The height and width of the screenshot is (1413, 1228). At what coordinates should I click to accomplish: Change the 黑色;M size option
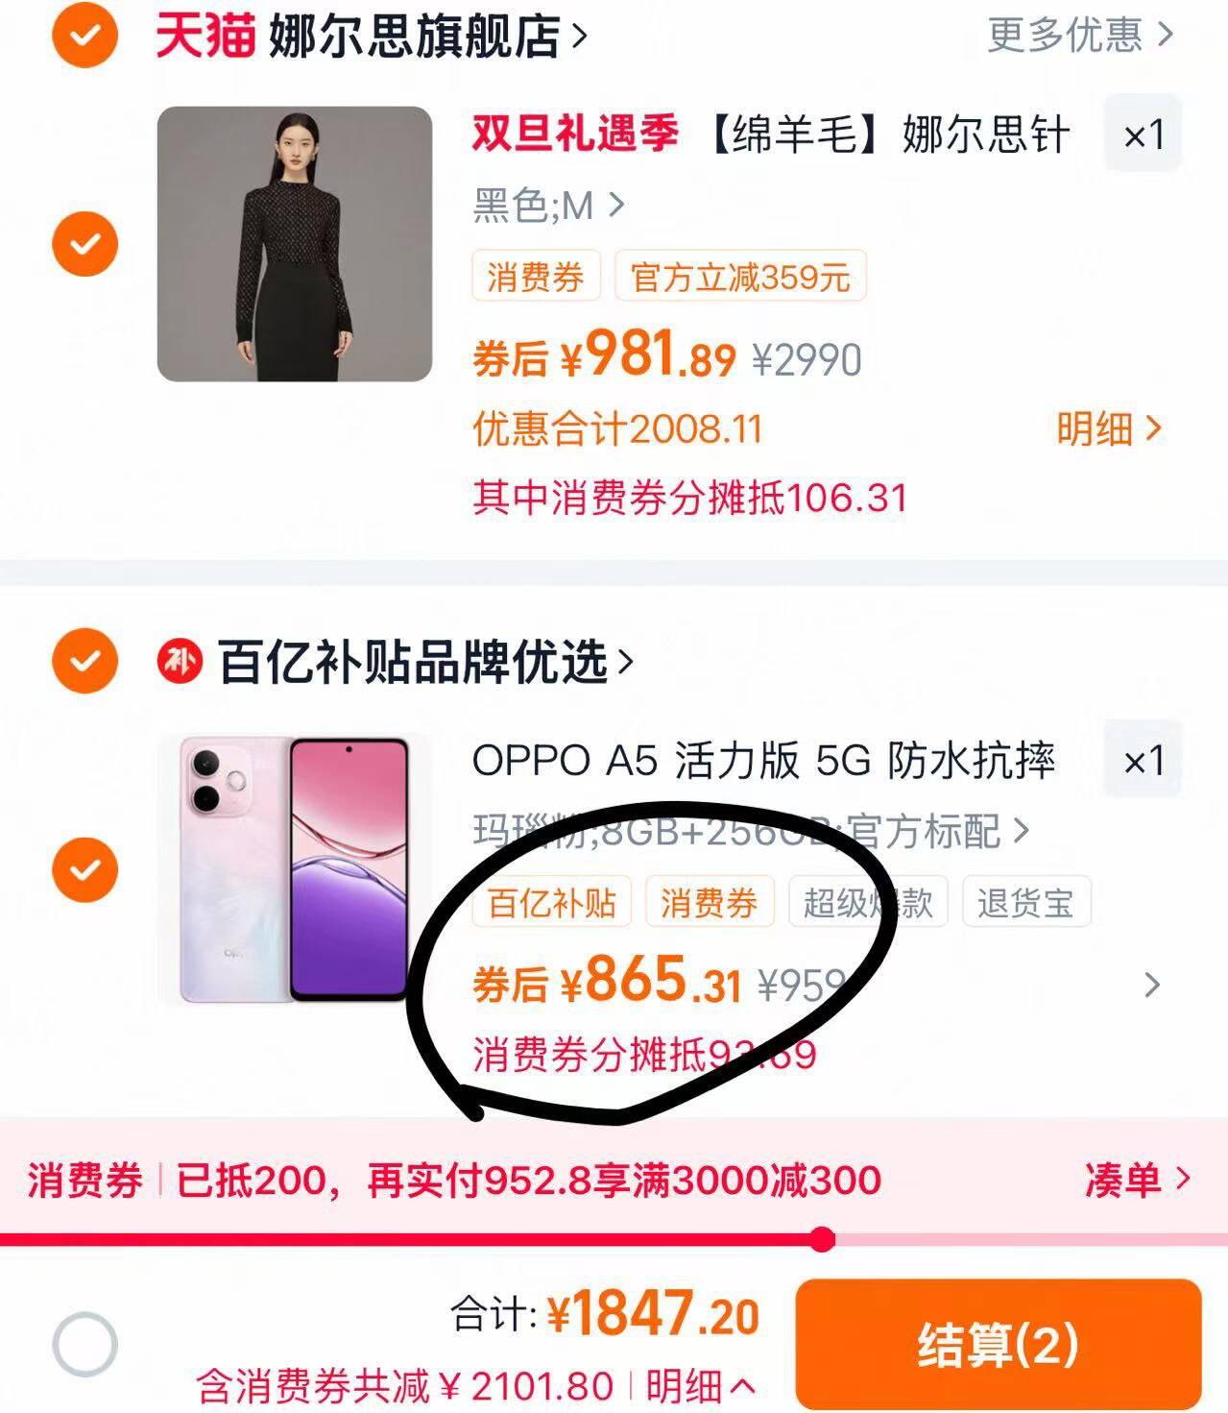[x=548, y=205]
